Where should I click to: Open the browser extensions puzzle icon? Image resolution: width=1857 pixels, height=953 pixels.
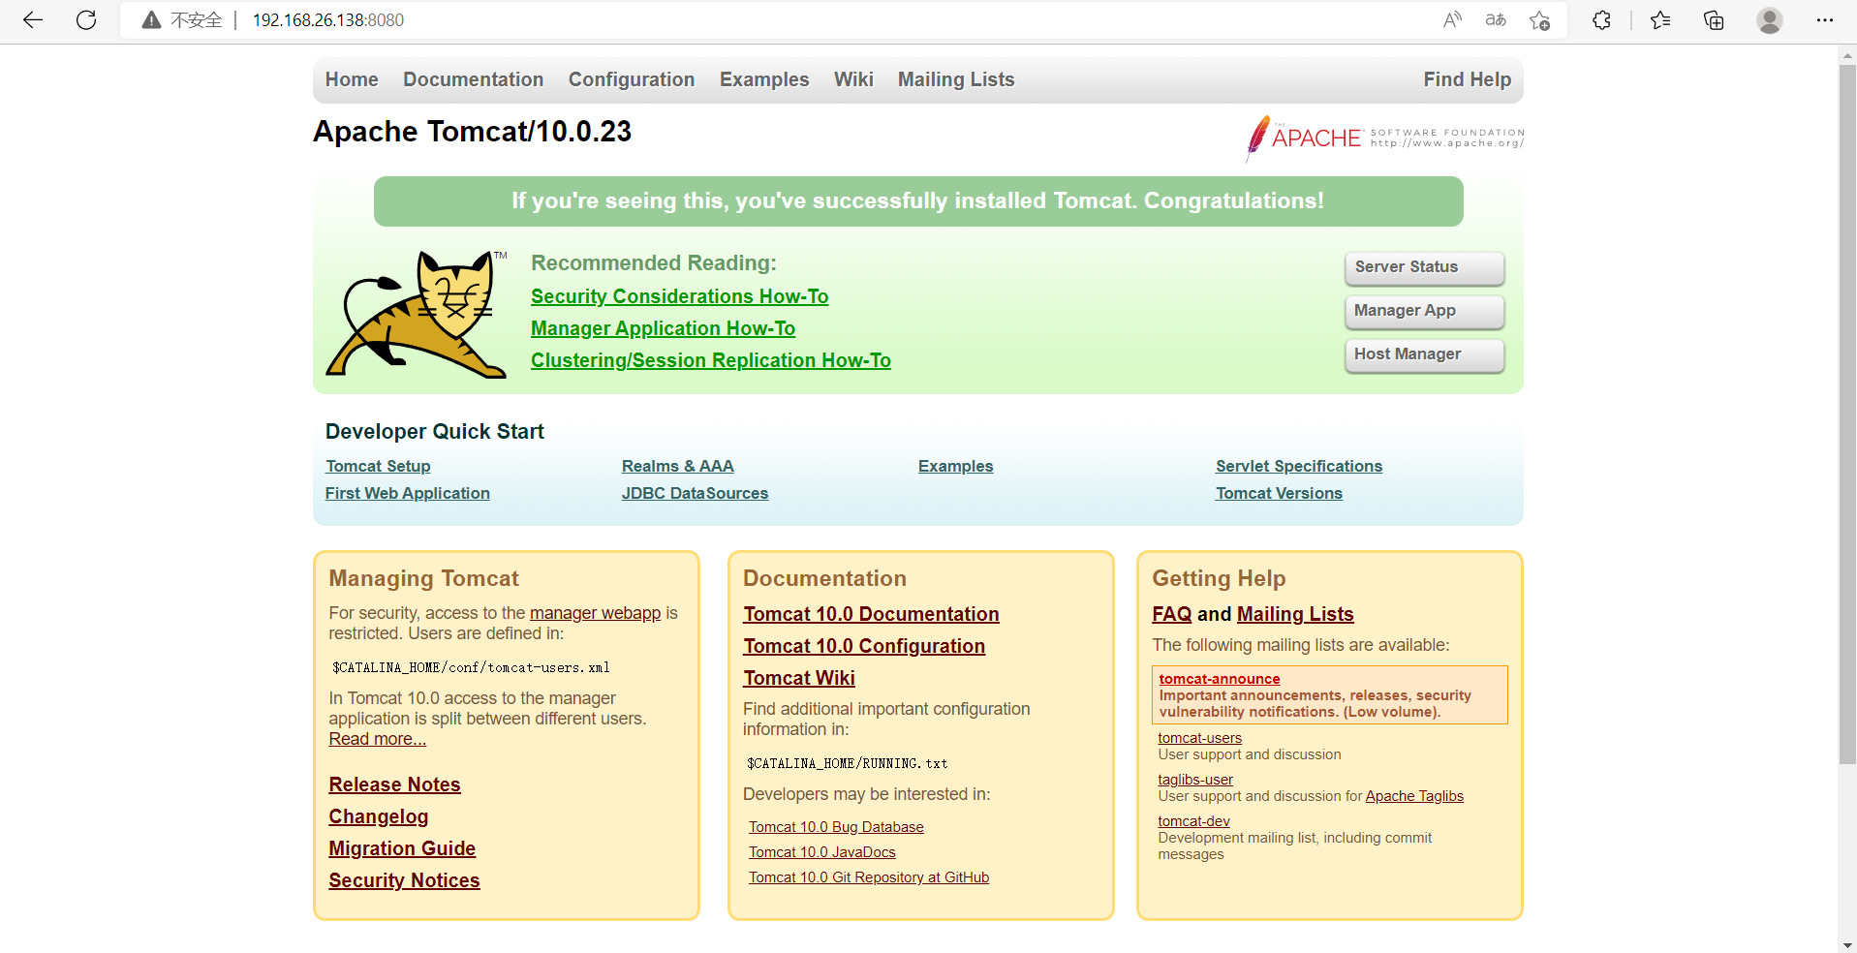1601,19
